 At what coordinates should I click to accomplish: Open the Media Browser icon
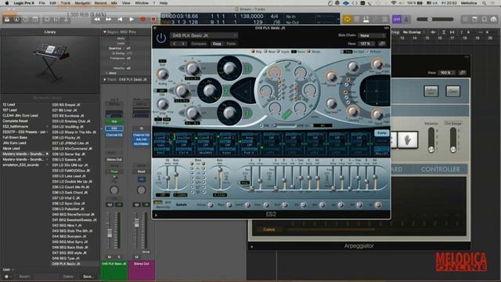[494, 20]
